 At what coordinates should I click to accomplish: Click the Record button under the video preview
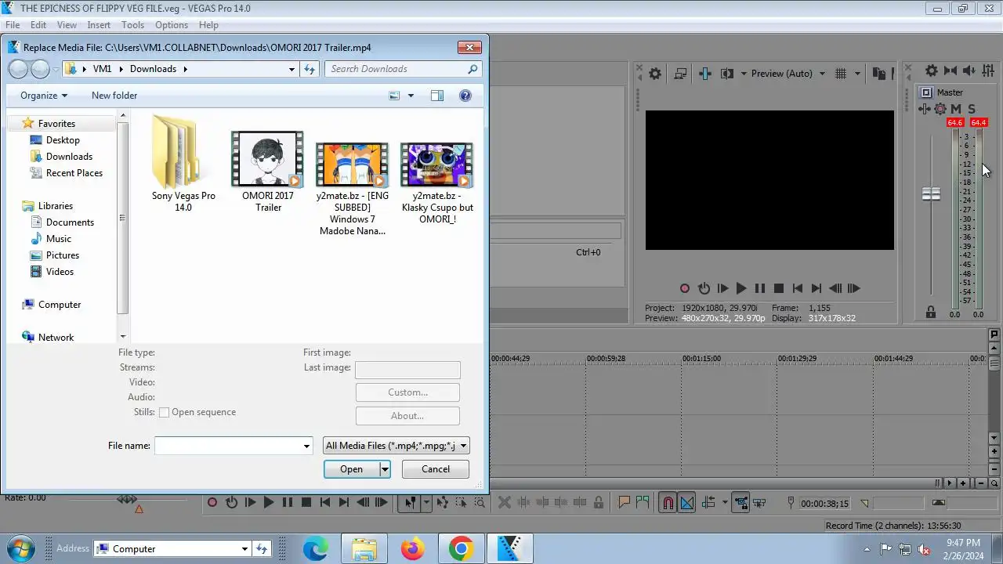684,288
